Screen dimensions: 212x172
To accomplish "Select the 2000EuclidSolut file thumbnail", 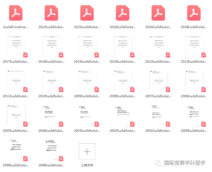I will tap(194, 116).
